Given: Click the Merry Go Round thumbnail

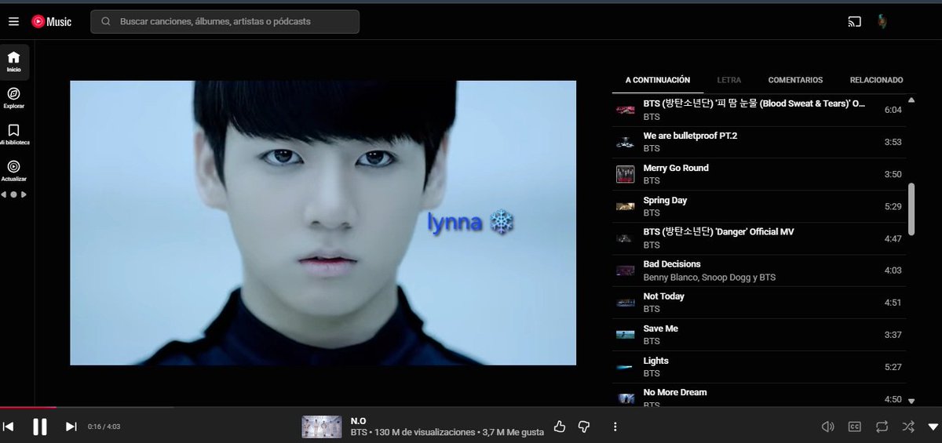Looking at the screenshot, I should 626,175.
